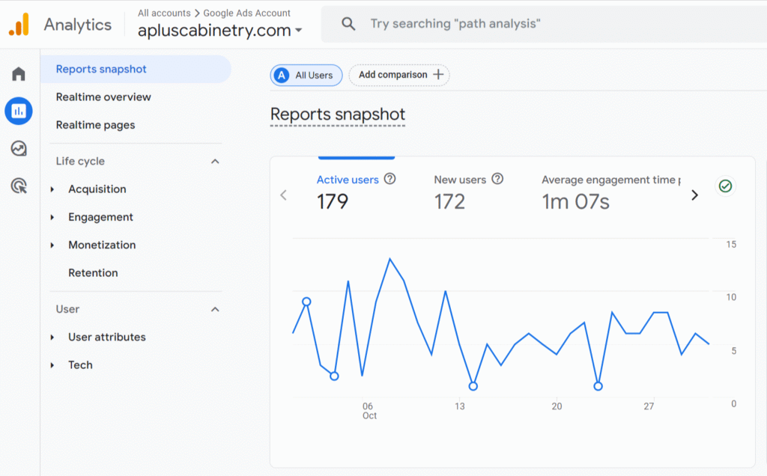
Task: Expand the Monetization reports group
Action: 102,245
